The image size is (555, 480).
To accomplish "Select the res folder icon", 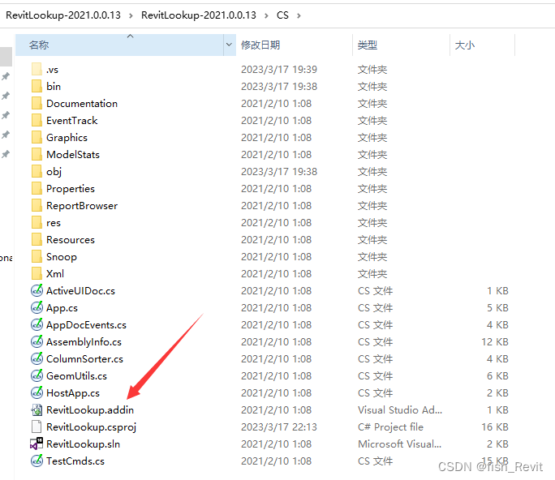I will coord(37,222).
